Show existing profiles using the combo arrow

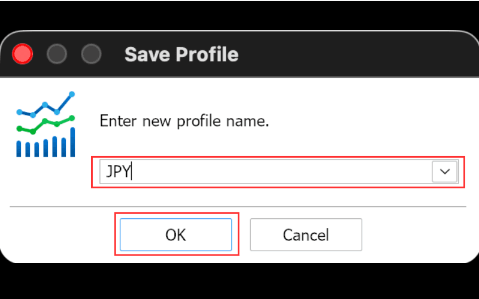(445, 172)
